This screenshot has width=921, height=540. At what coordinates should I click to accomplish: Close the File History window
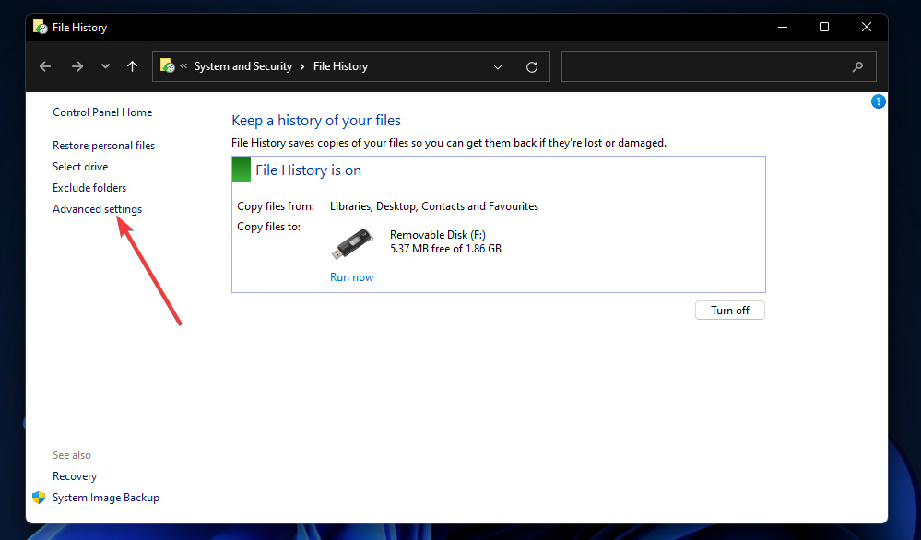[867, 27]
